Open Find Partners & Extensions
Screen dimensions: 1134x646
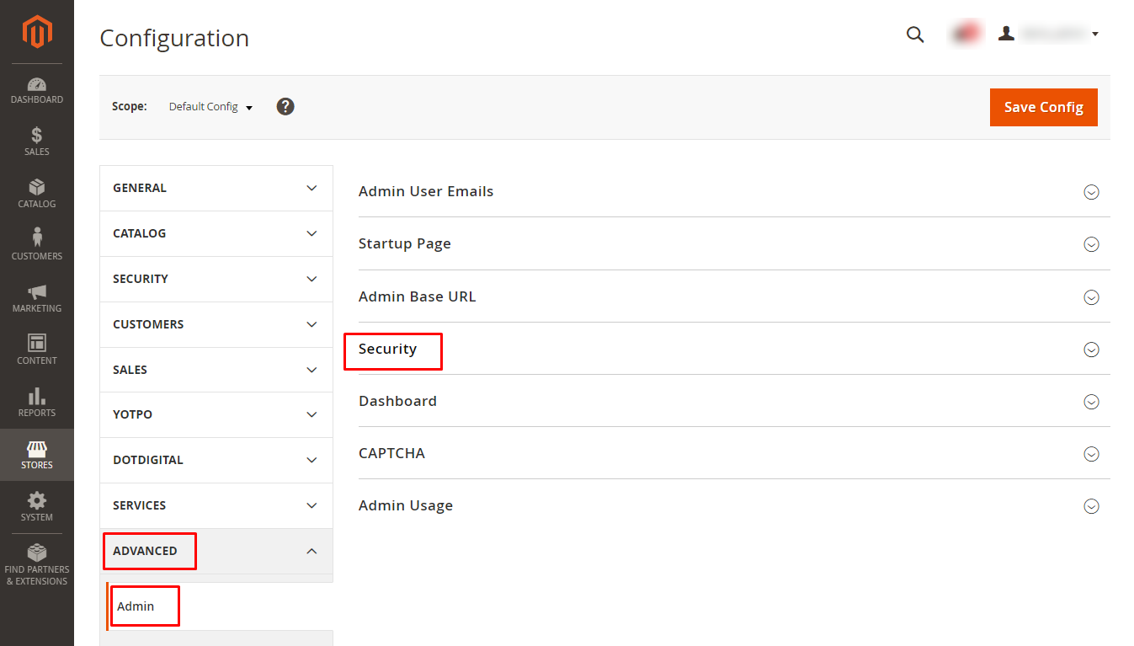(37, 565)
